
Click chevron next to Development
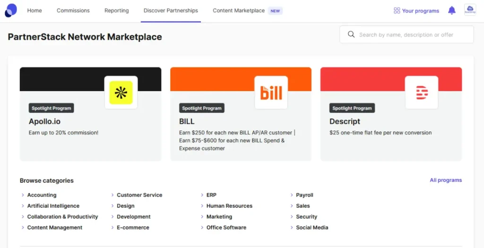click(x=112, y=216)
